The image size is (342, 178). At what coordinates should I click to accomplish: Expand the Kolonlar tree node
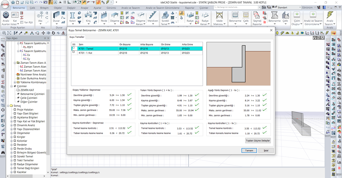(12, 141)
